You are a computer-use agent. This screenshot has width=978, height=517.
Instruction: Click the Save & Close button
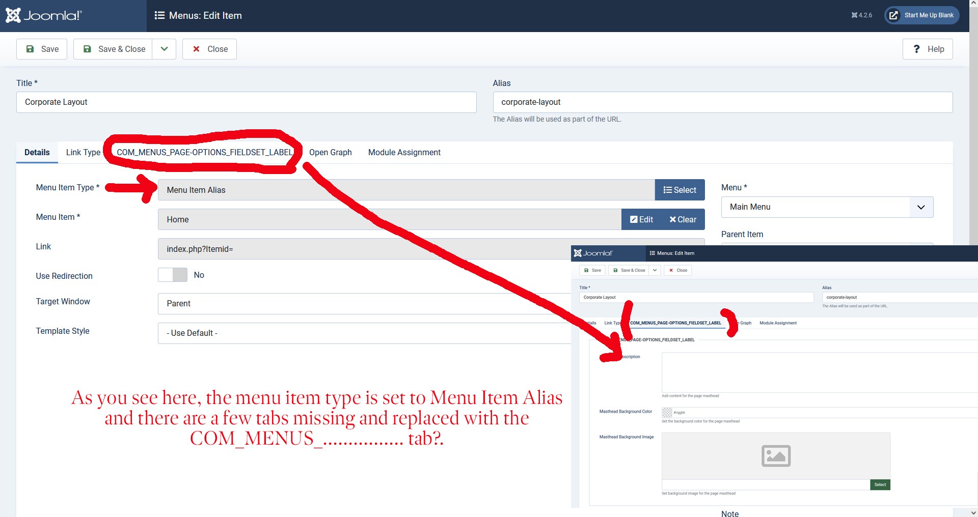pos(113,49)
